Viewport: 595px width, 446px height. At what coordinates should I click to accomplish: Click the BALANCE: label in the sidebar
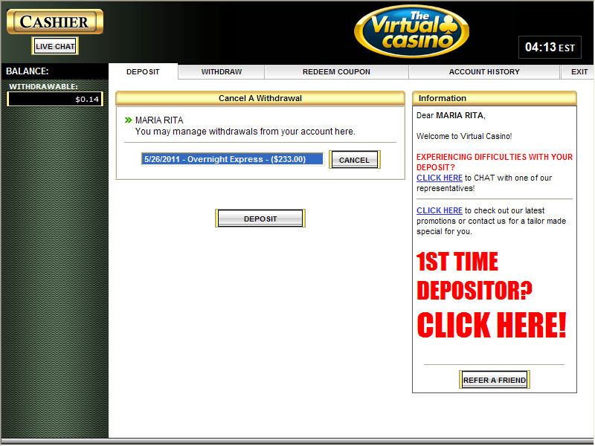coord(28,71)
